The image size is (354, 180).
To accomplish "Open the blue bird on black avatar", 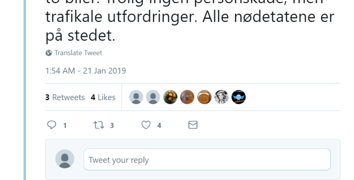I will [x=238, y=97].
